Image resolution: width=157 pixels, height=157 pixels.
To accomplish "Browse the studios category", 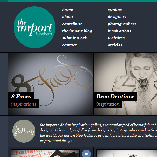I will pyautogui.click(x=115, y=10).
